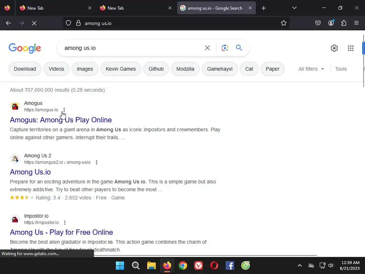Switch to Images results
This screenshot has height=274, width=365.
[85, 69]
